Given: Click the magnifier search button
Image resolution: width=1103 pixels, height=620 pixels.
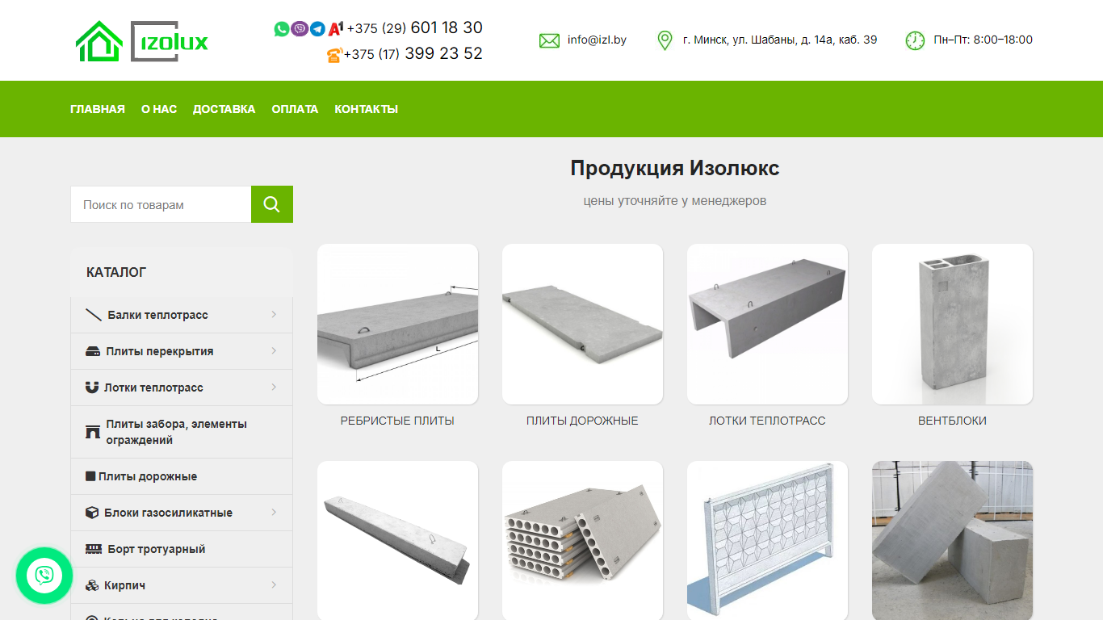Looking at the screenshot, I should point(272,204).
